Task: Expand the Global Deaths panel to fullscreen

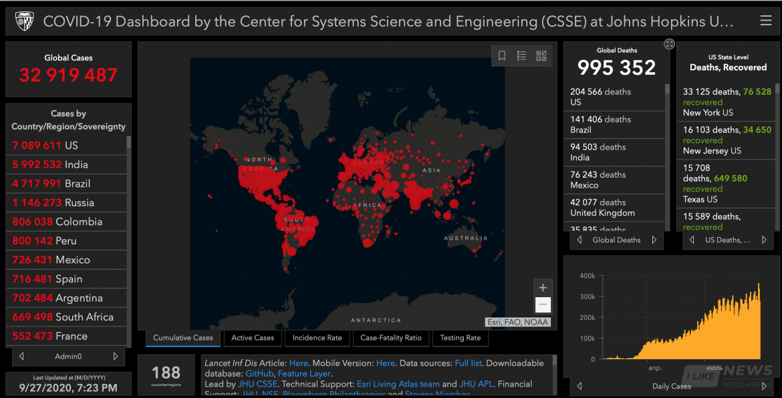Action: (x=669, y=44)
